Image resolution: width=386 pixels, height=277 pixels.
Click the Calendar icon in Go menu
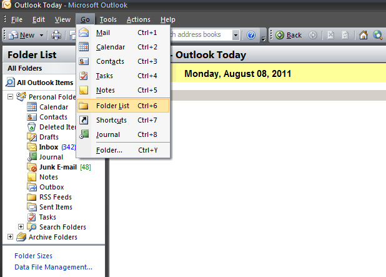[x=84, y=47]
